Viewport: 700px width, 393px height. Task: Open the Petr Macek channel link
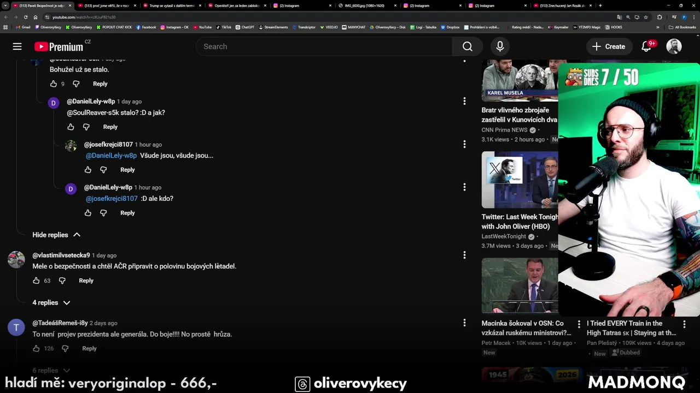496,343
